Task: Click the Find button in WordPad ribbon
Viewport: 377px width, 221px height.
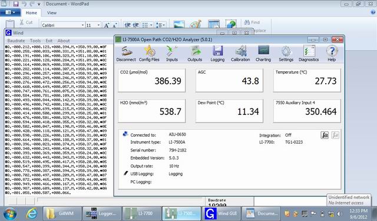Action: point(252,22)
